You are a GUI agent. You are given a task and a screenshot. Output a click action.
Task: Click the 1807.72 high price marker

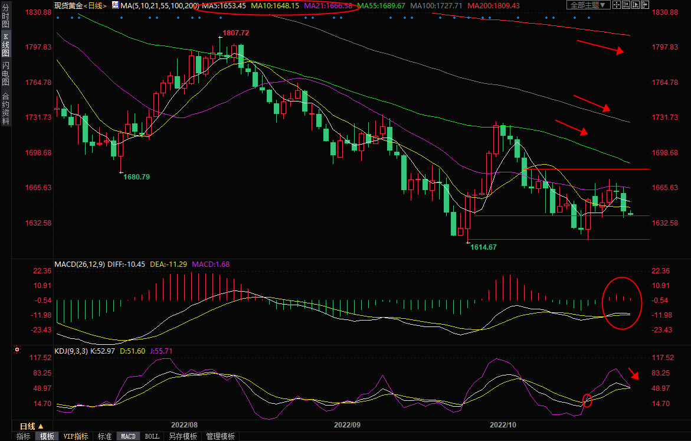pos(235,33)
